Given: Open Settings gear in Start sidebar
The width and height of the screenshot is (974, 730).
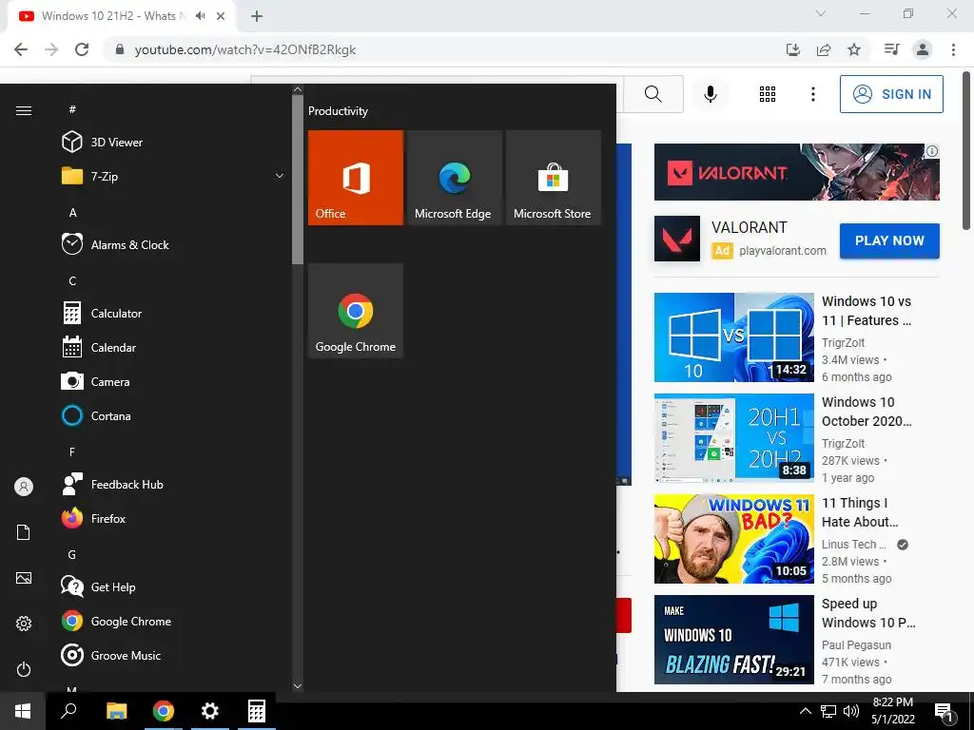Looking at the screenshot, I should [24, 624].
